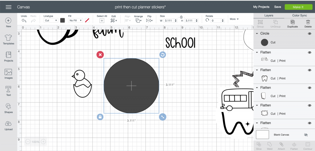Toggle Blank Canvas visibility
Screen dimensions: 315x151
coord(306,135)
